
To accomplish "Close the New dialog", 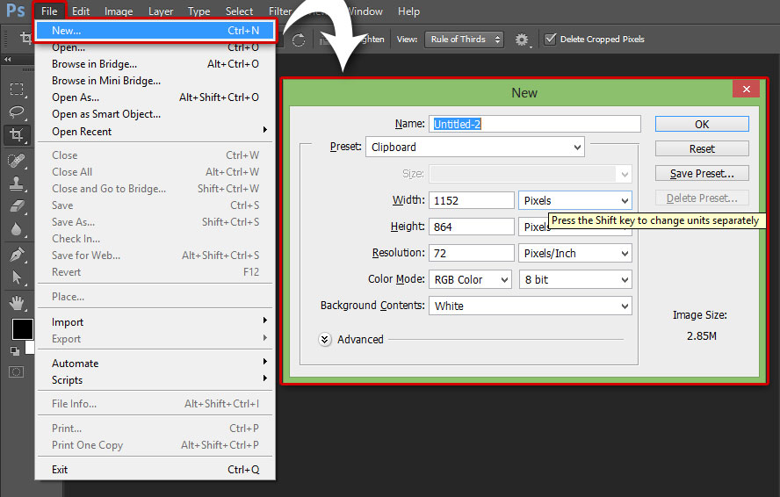I will click(x=746, y=89).
